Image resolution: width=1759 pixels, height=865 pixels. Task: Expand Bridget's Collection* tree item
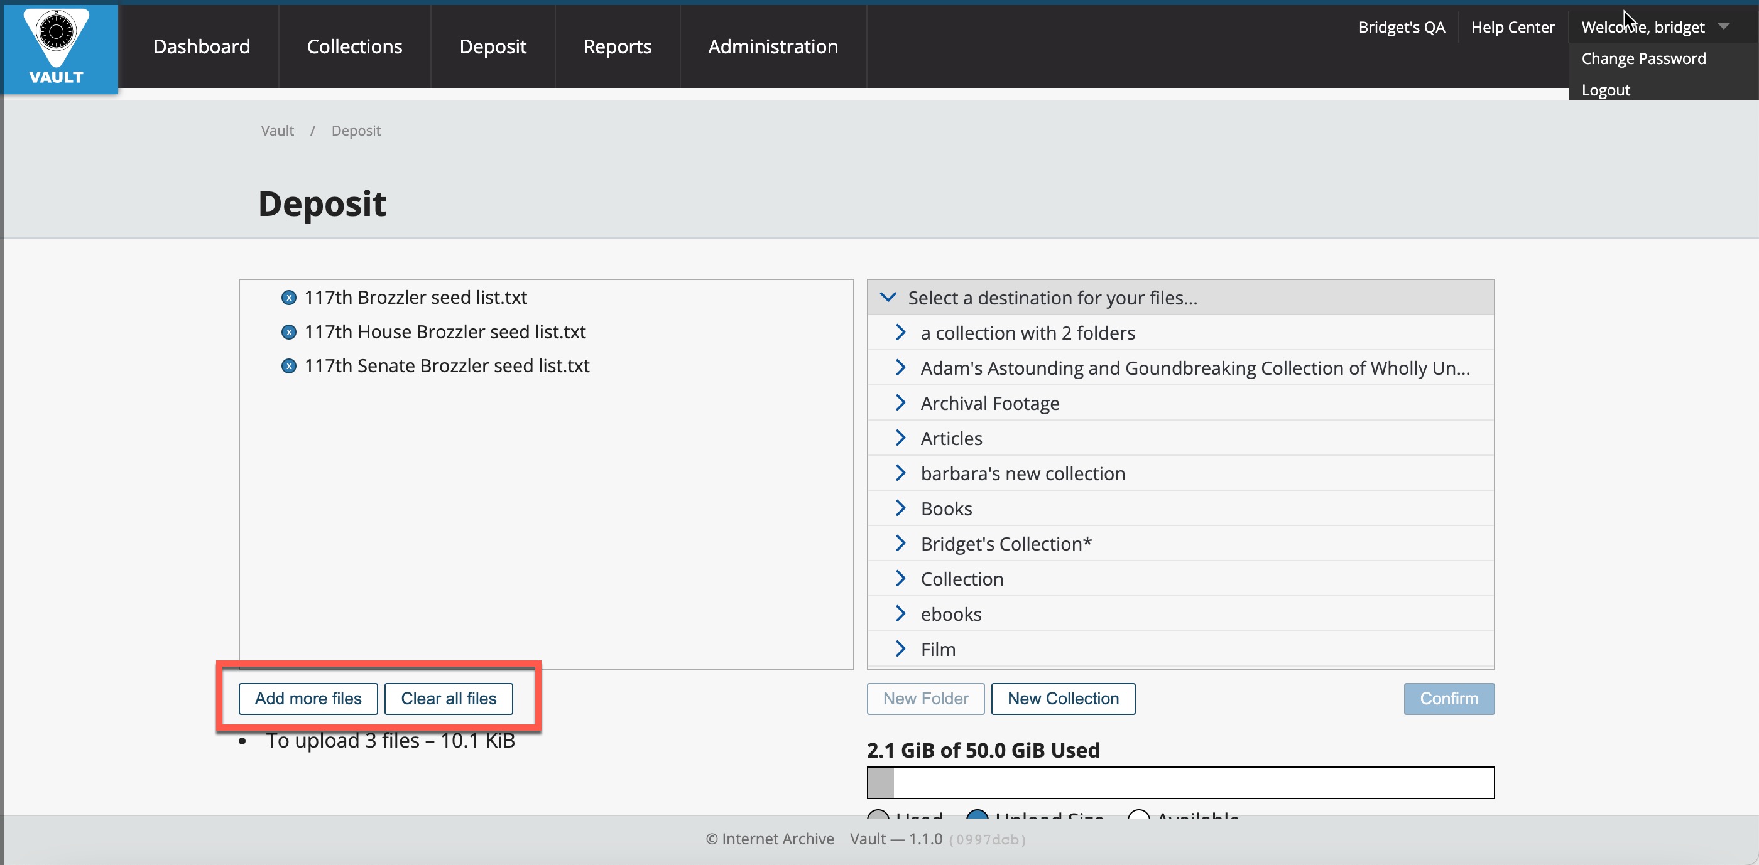[x=900, y=544]
